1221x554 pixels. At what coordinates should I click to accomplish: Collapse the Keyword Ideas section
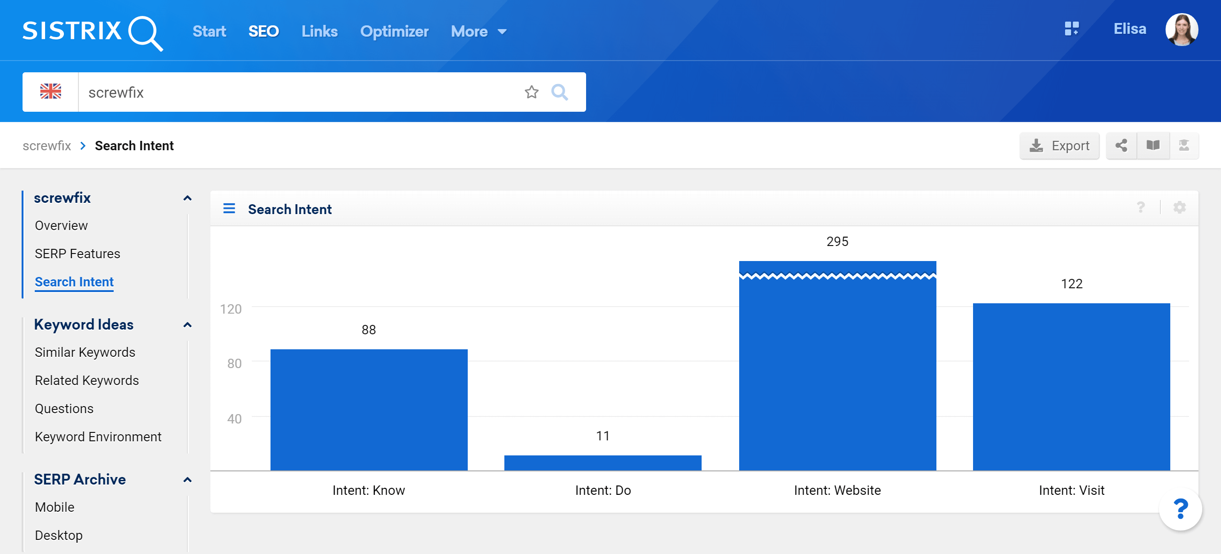click(187, 324)
